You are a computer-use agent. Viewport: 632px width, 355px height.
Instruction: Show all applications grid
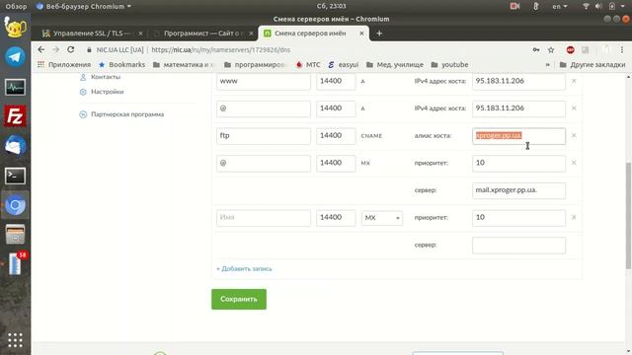(x=15, y=340)
